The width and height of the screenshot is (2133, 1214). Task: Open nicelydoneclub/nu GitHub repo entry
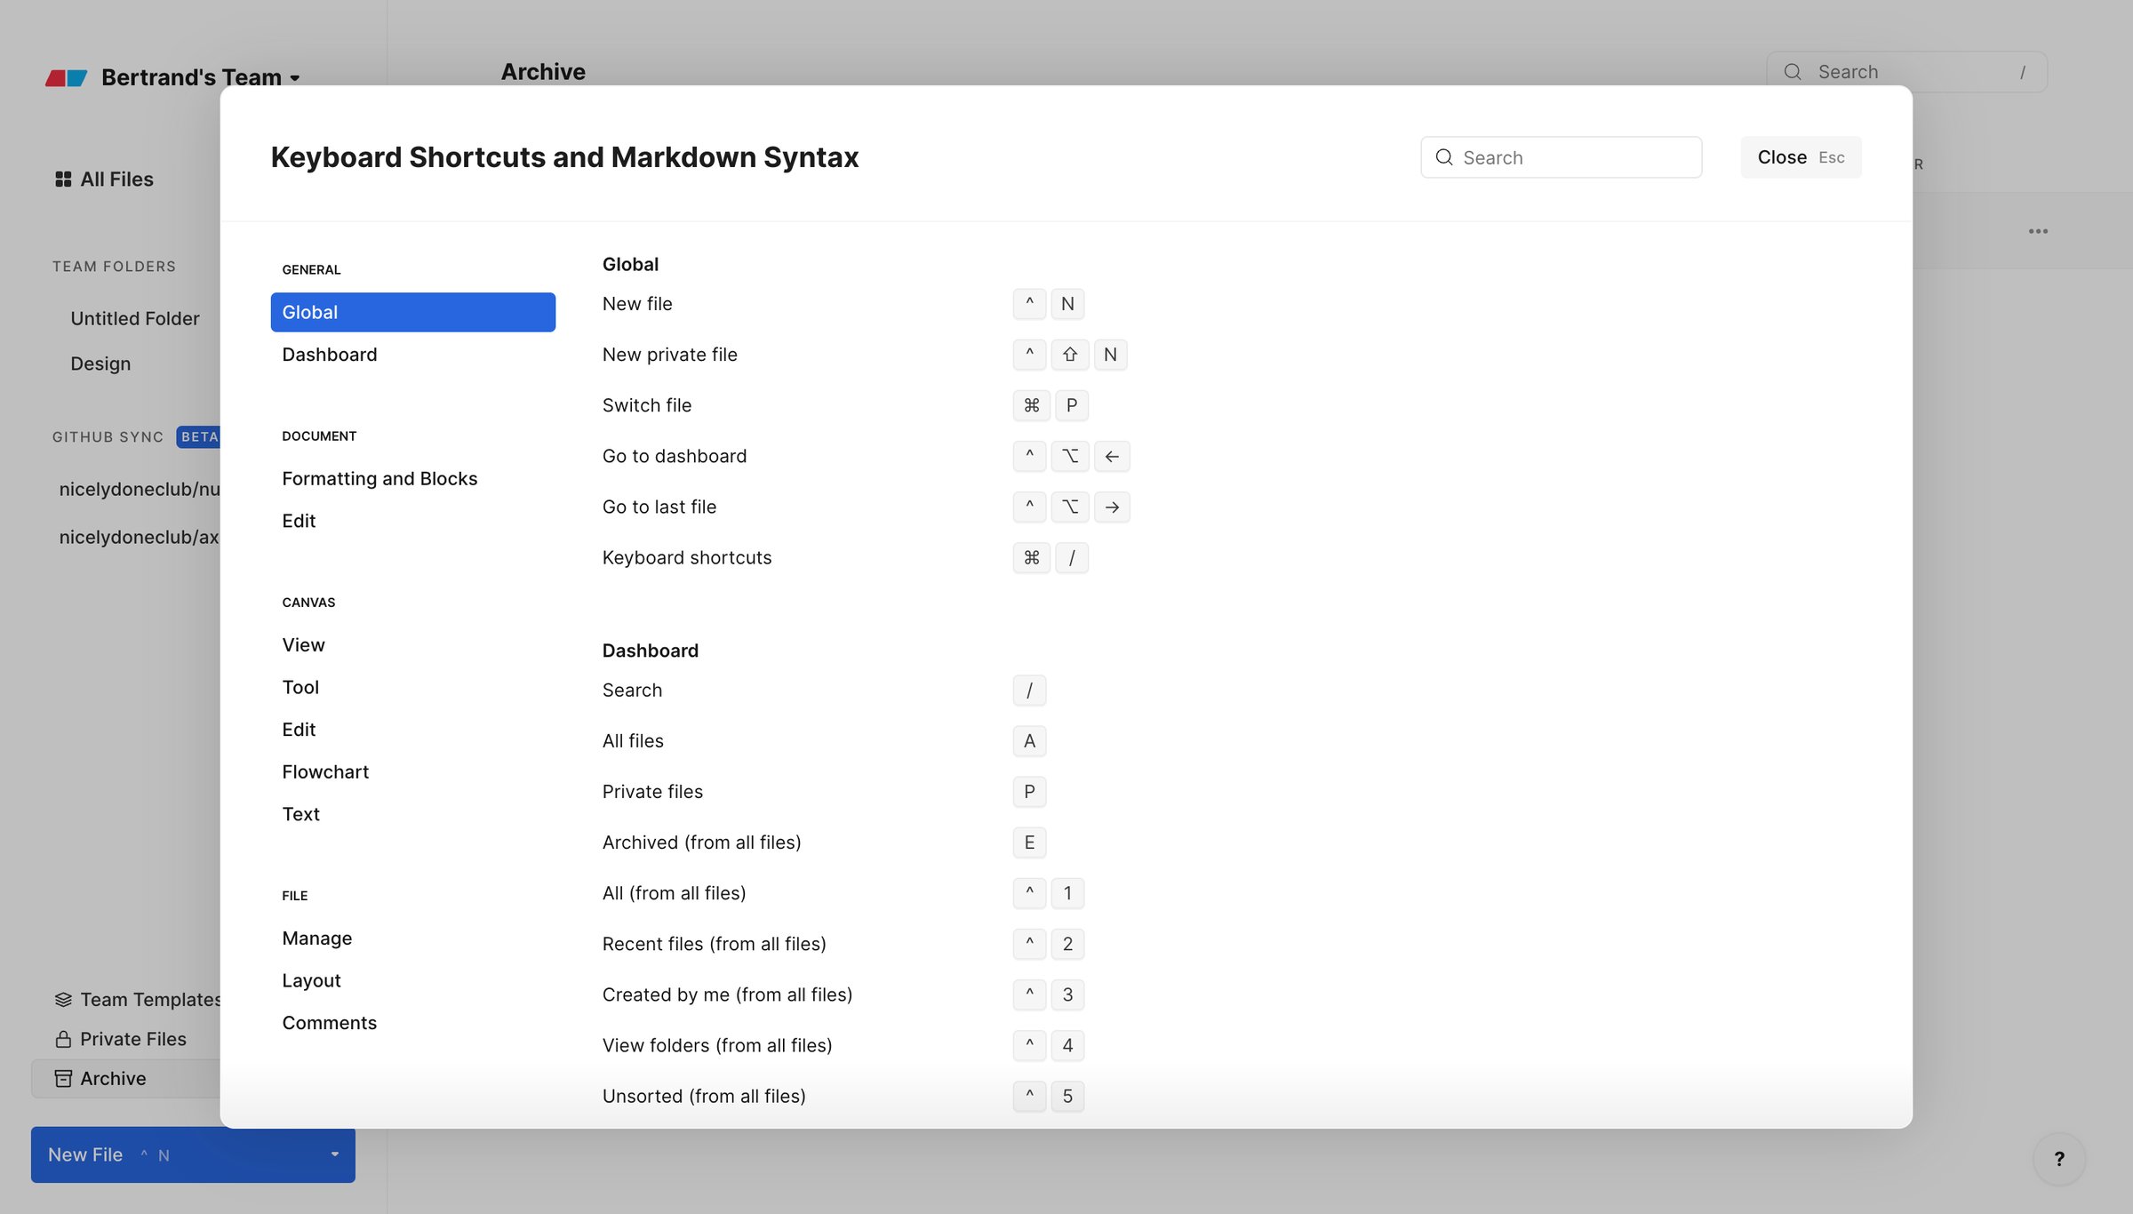coord(140,489)
